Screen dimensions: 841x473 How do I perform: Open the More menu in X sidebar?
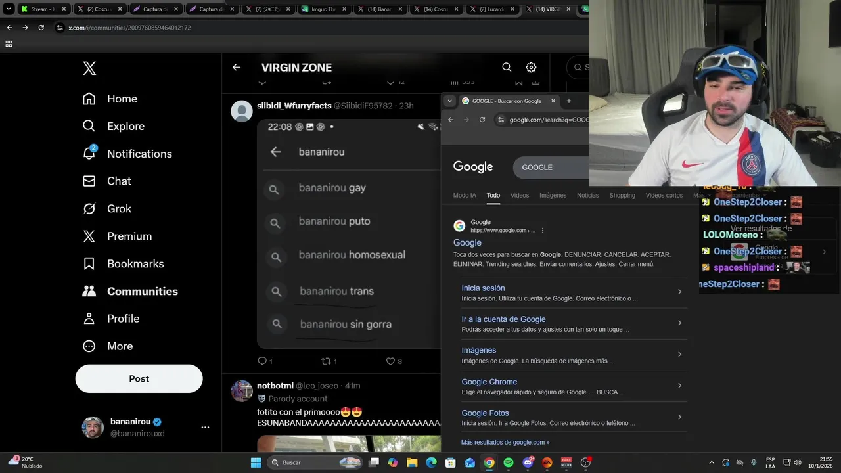[107, 346]
